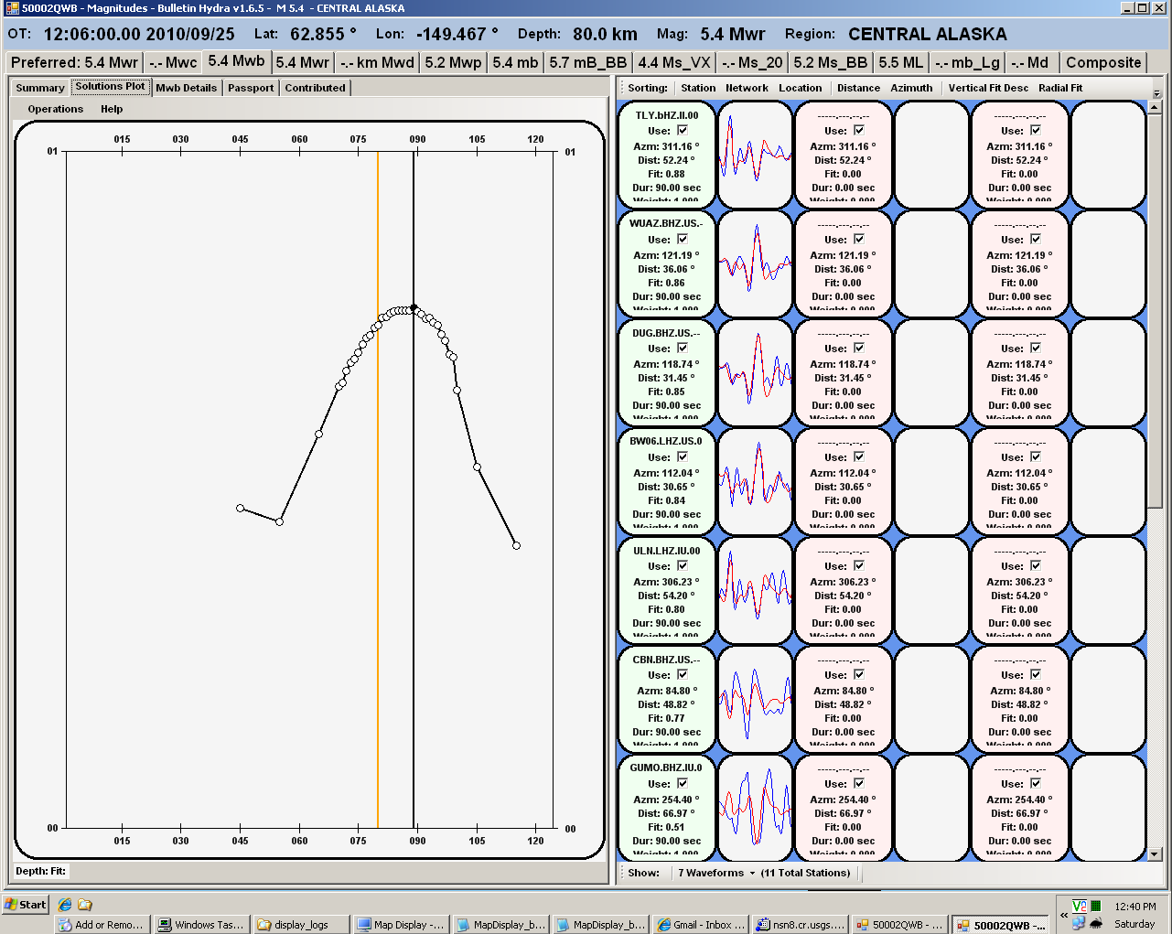Image resolution: width=1172 pixels, height=934 pixels.
Task: Sort waveforms by Vertical Fit Desc
Action: click(988, 88)
